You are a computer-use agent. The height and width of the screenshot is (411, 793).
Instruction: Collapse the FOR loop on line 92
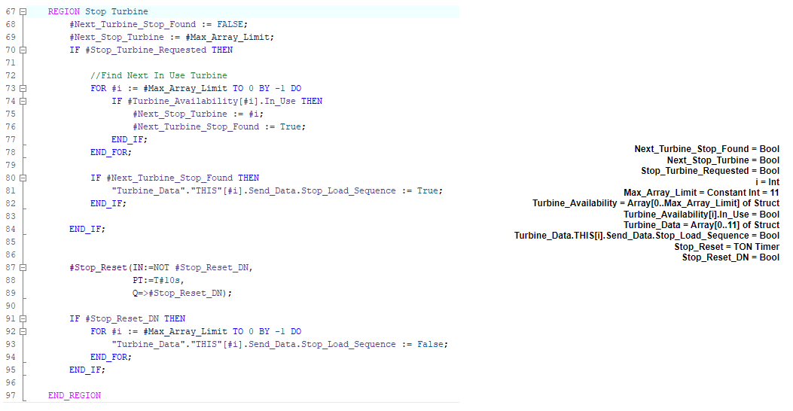point(22,332)
